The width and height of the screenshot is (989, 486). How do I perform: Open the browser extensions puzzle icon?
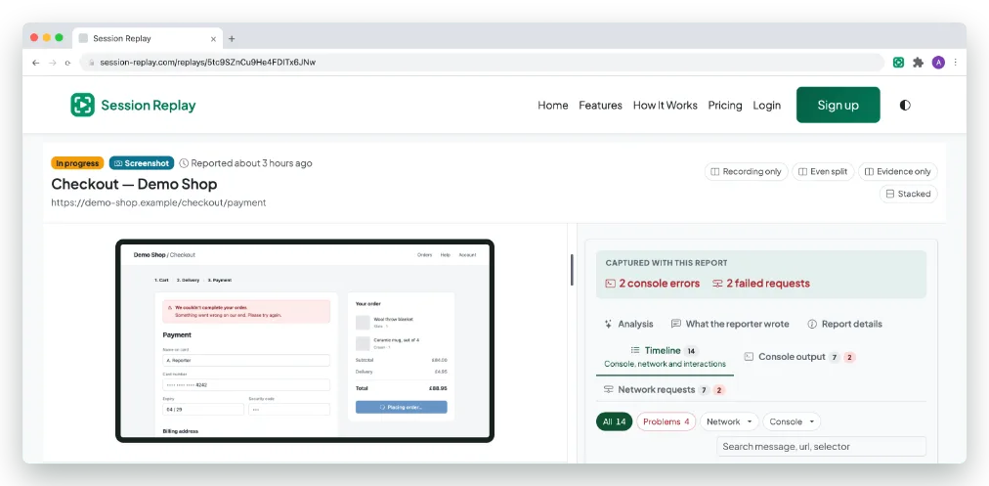tap(919, 63)
